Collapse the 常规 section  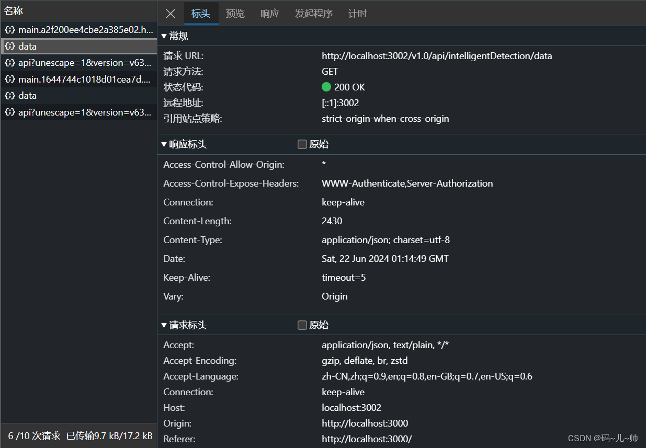click(164, 36)
